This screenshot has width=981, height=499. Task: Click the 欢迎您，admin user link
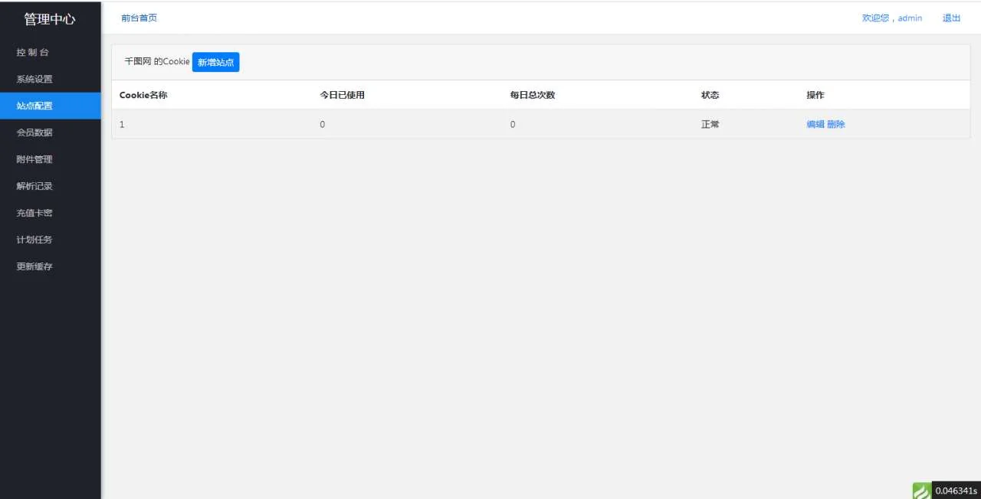point(891,18)
